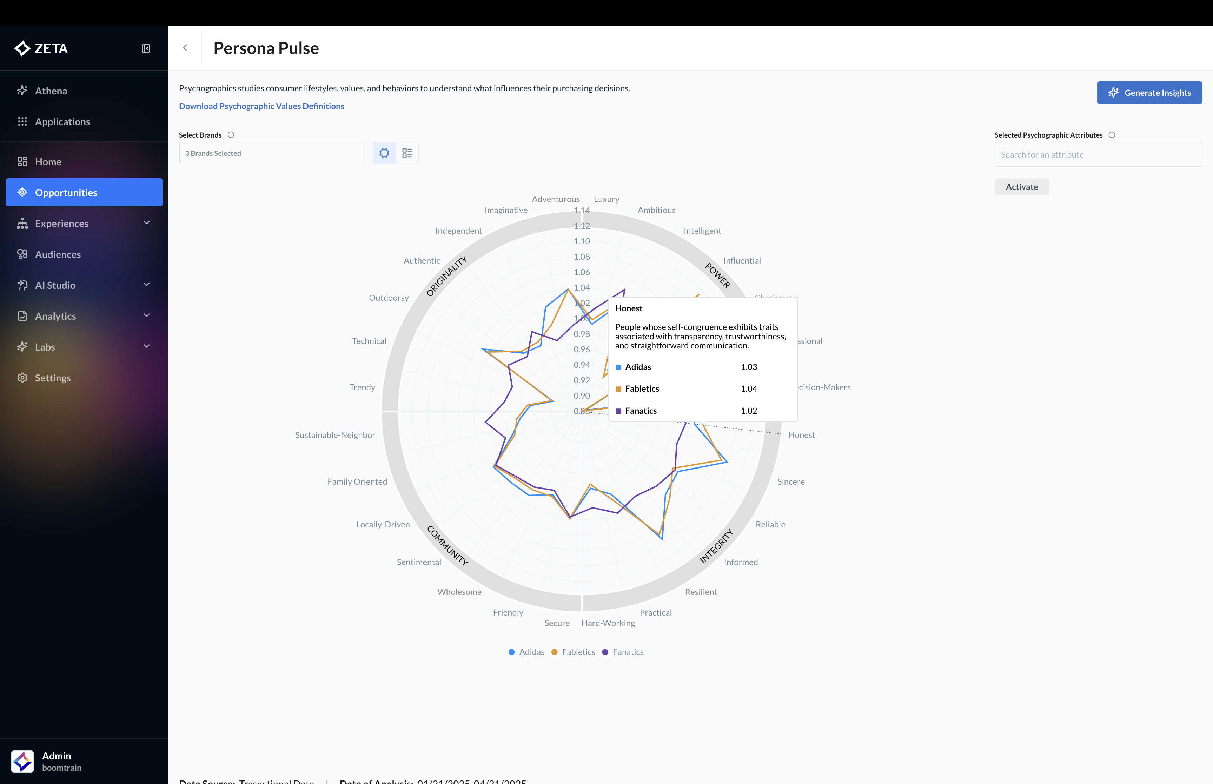
Task: Go back using the left chevron arrow
Action: click(185, 48)
